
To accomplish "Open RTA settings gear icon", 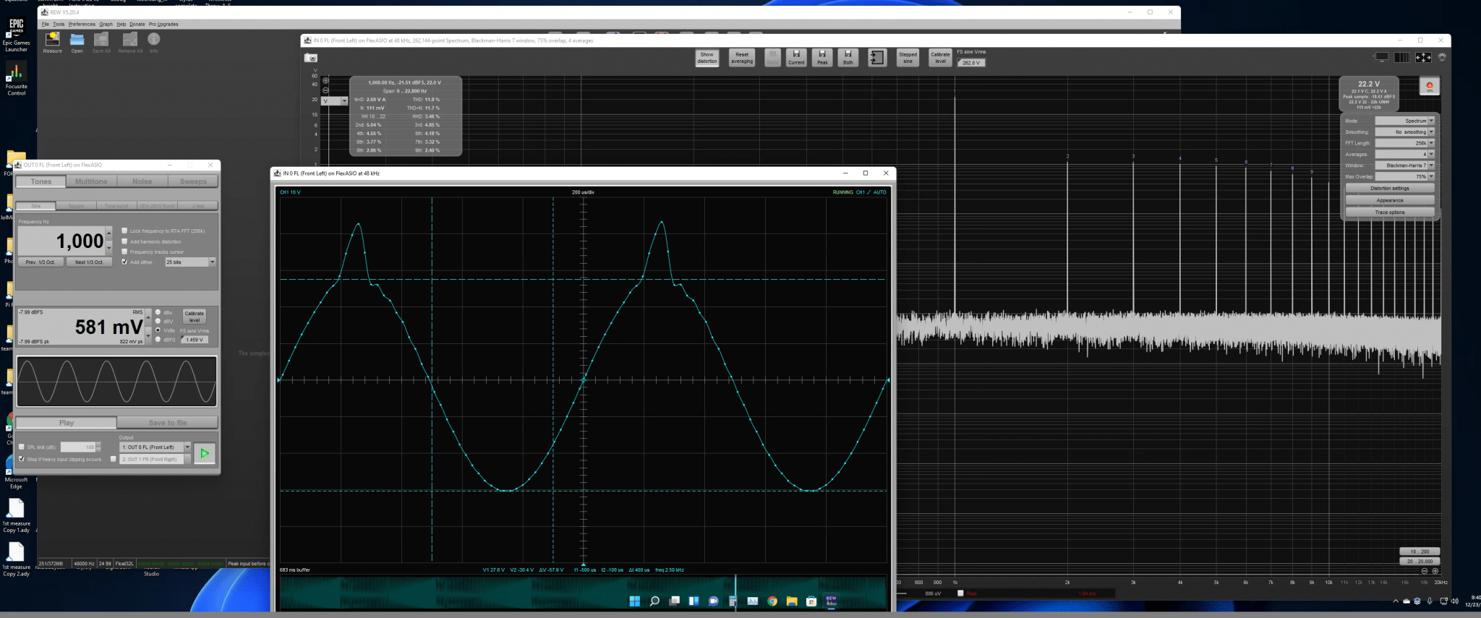I will tap(1442, 57).
